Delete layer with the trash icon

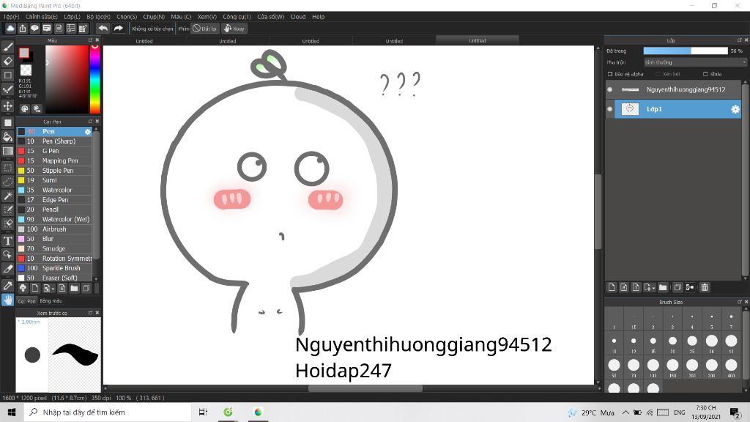[x=705, y=287]
